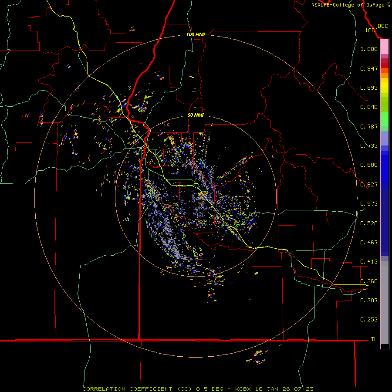
Task: Select the 0.893 color scale value
Action: pos(369,88)
